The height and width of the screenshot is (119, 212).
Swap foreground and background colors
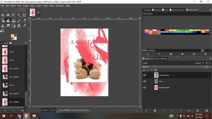(16, 35)
